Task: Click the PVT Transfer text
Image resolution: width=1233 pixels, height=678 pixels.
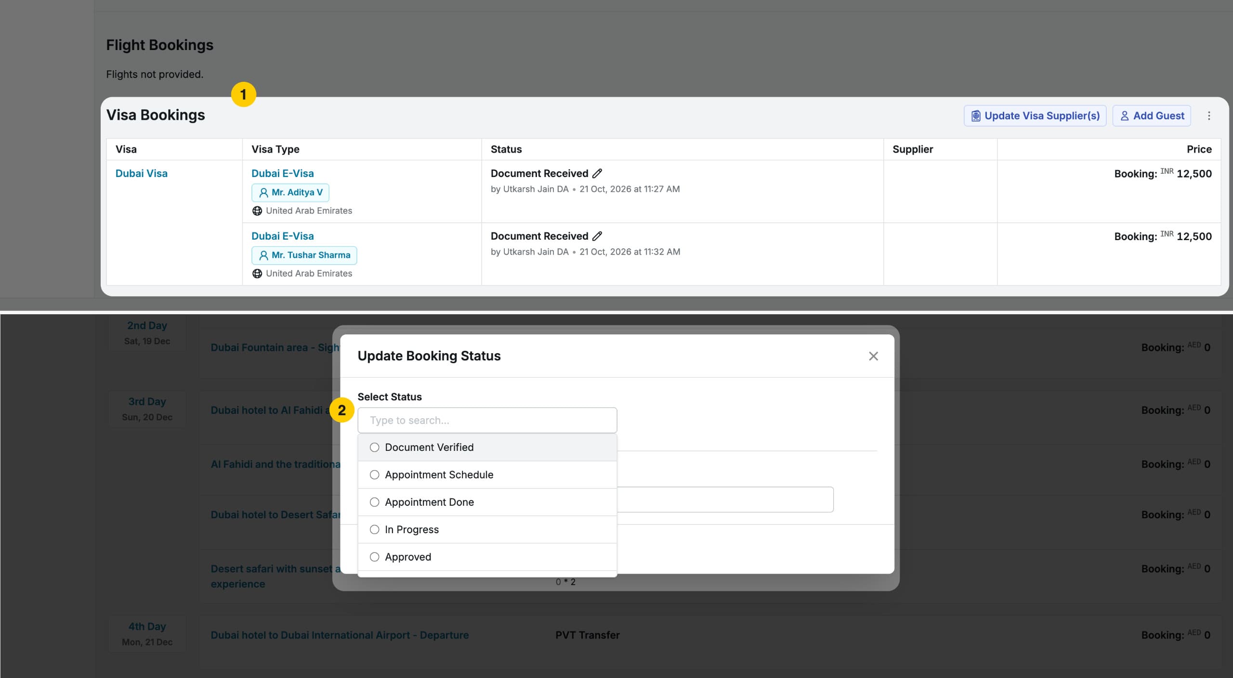Action: [587, 635]
